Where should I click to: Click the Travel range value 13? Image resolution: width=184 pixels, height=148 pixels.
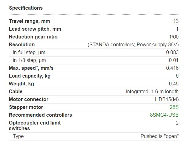pyautogui.click(x=176, y=21)
